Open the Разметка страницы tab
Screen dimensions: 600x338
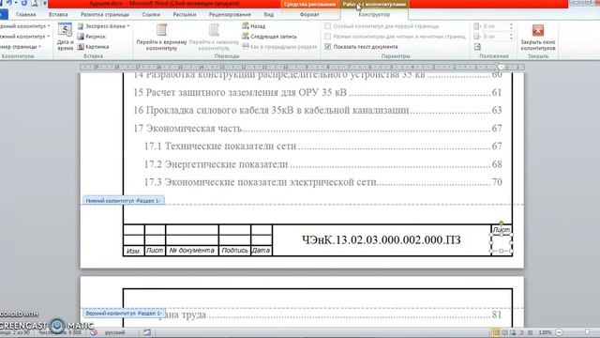coord(105,15)
